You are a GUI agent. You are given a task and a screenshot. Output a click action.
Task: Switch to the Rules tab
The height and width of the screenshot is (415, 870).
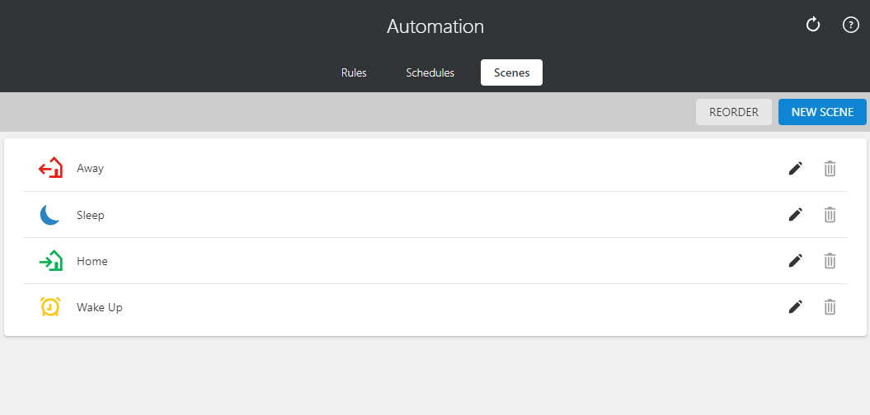(354, 72)
